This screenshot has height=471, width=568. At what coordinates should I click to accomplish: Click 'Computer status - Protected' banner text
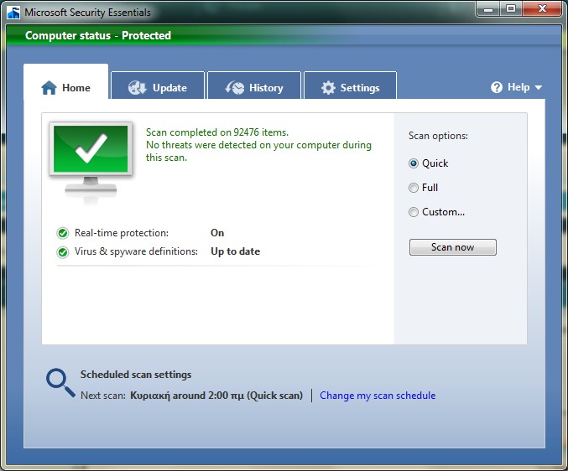pyautogui.click(x=98, y=35)
